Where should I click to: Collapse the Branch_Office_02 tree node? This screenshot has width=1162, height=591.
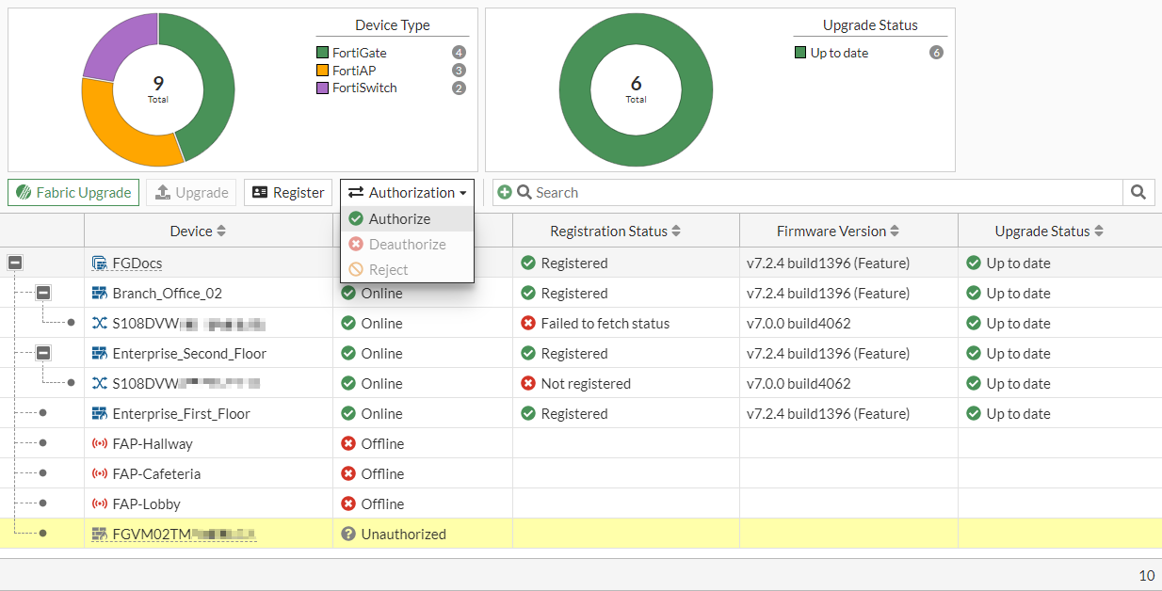point(43,294)
